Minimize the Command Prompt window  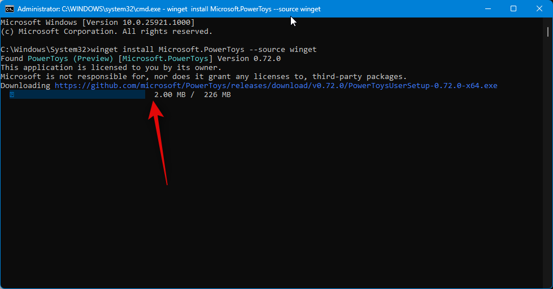click(487, 8)
